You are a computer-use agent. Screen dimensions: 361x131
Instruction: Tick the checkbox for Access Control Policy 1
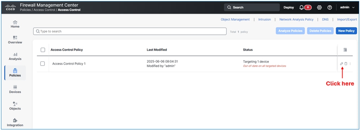43,64
